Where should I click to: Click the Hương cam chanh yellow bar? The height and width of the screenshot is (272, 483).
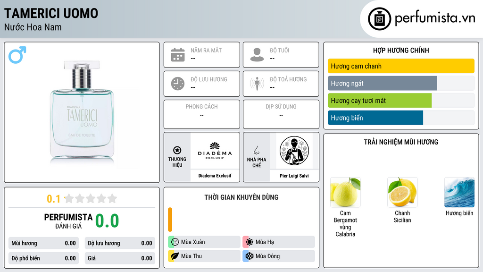point(401,66)
